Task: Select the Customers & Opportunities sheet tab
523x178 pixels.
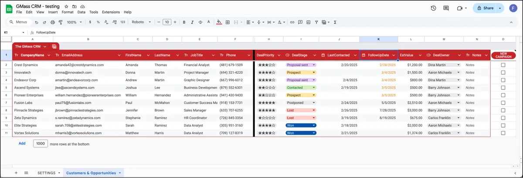Action: pos(94,173)
